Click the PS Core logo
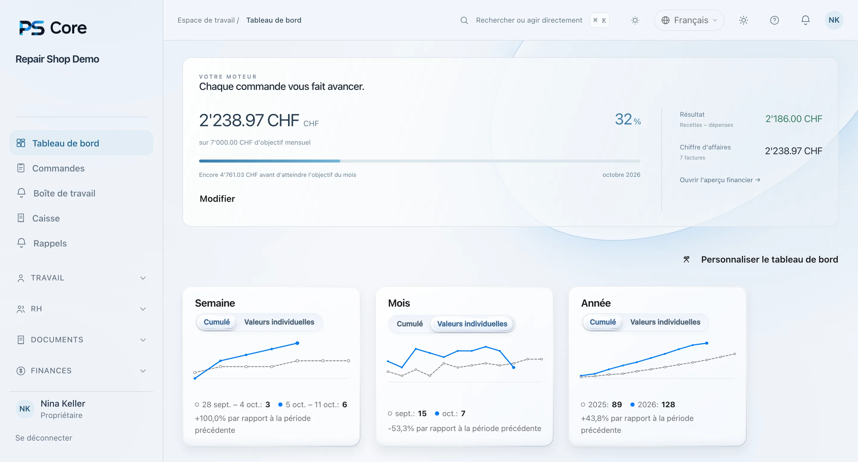Screen dimensions: 858x462 pyautogui.click(x=53, y=28)
